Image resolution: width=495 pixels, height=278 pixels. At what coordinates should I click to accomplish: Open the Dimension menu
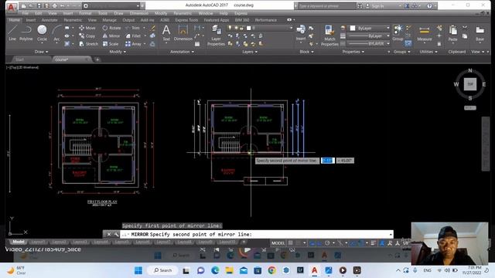(x=139, y=13)
